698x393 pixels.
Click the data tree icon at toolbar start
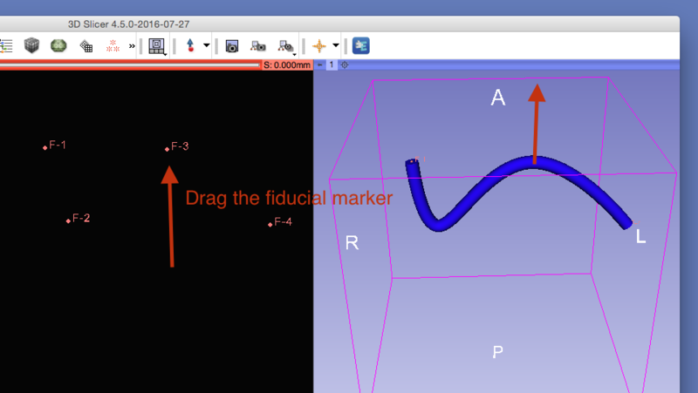pyautogui.click(x=7, y=45)
